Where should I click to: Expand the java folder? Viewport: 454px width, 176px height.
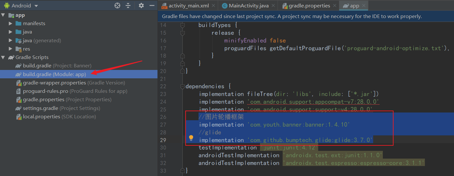pyautogui.click(x=11, y=32)
